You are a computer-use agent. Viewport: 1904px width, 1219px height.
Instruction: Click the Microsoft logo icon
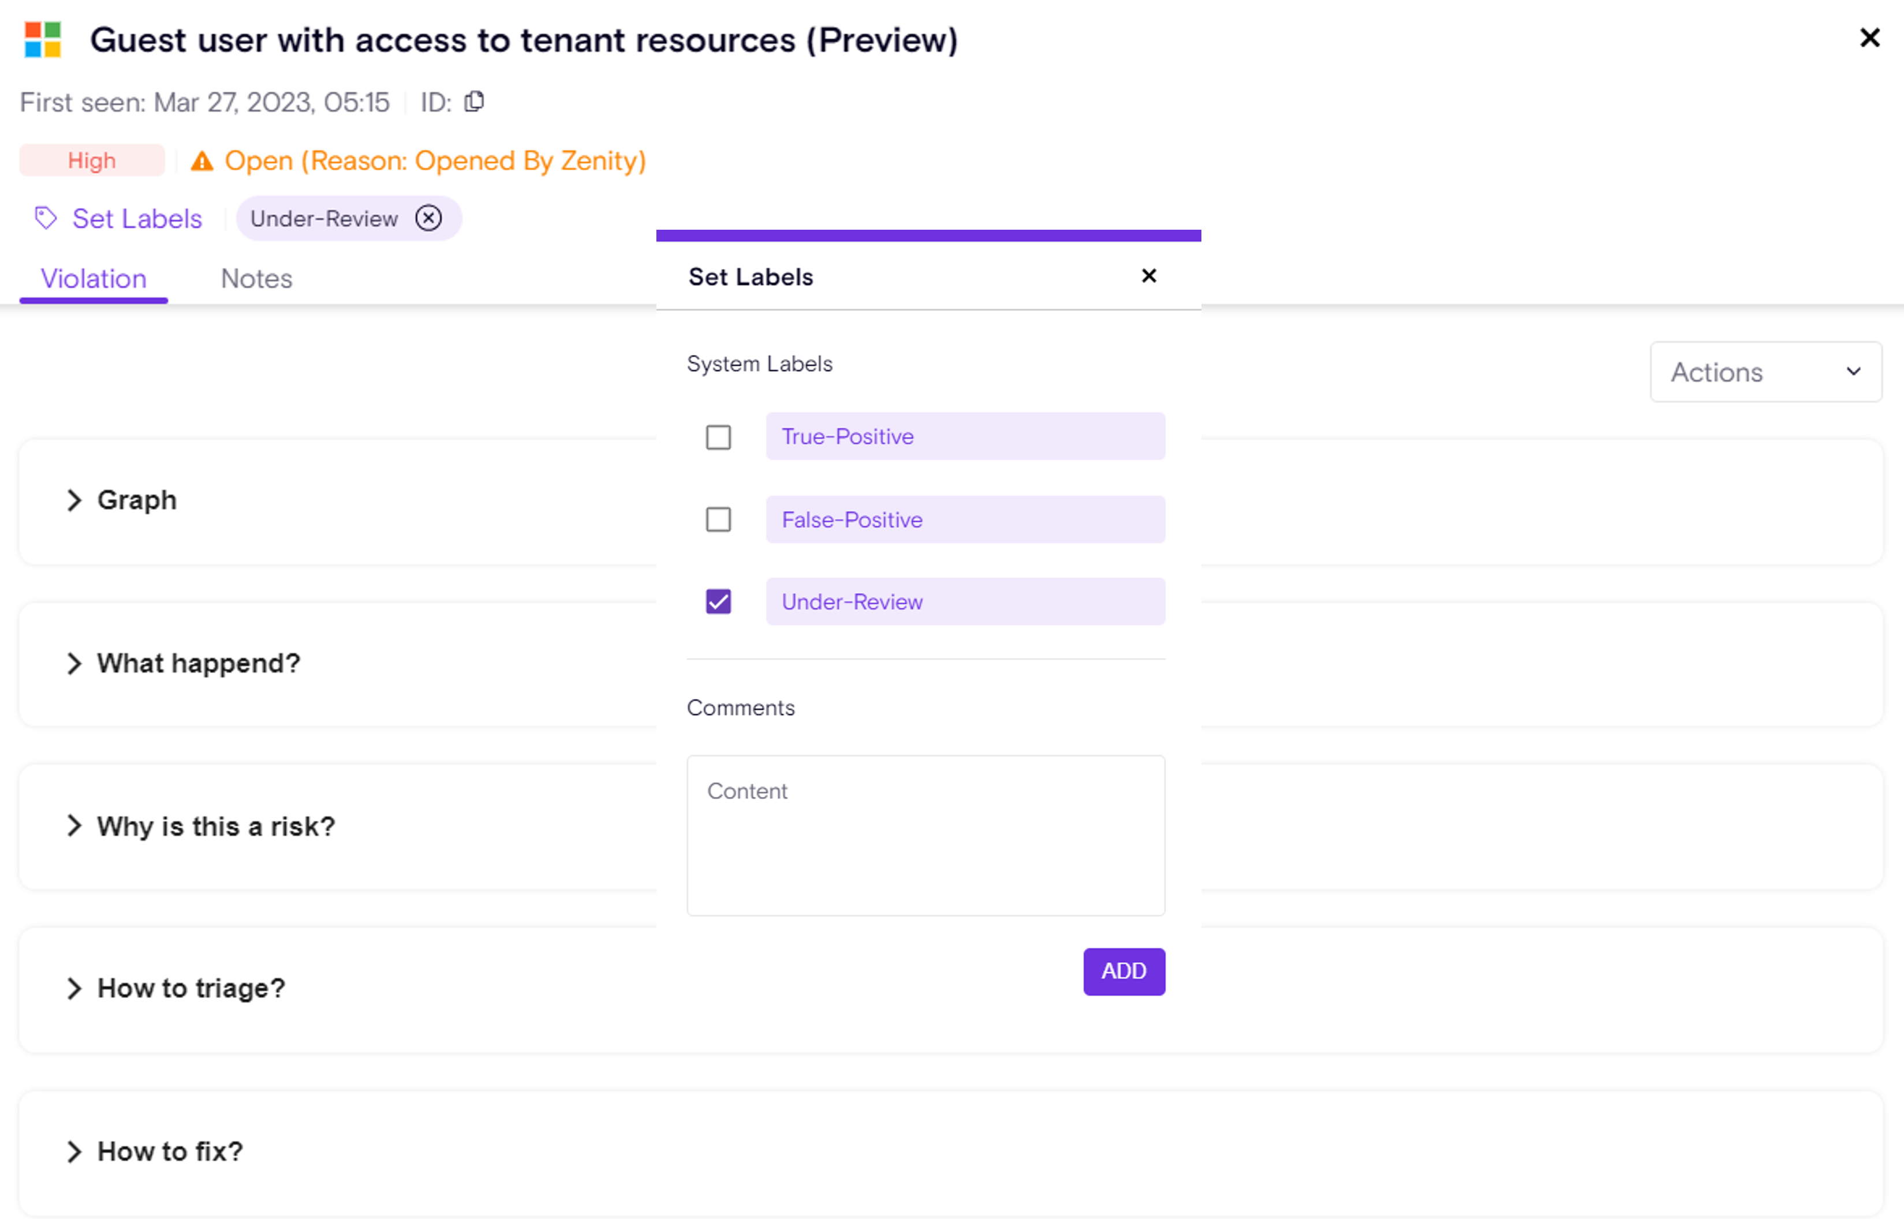(x=43, y=40)
